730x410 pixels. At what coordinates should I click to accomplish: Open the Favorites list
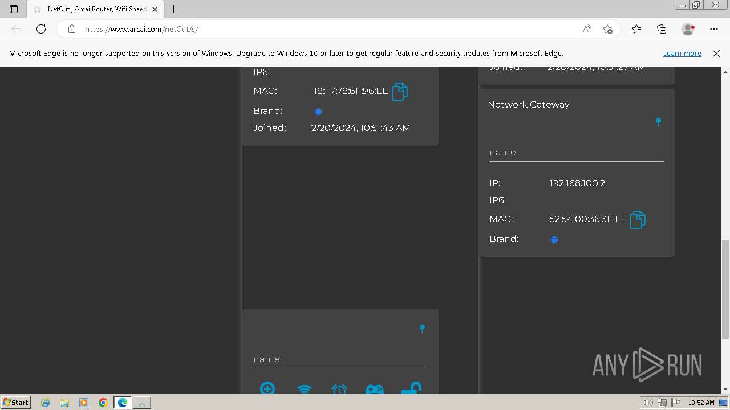coord(636,29)
